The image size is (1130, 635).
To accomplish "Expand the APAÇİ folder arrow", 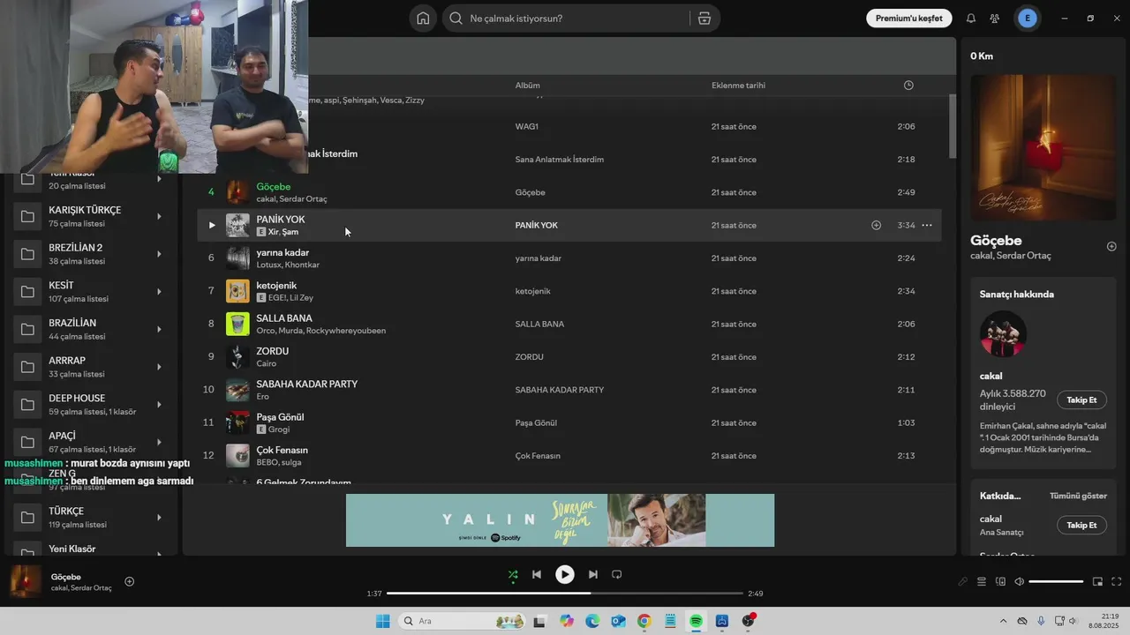I will coord(159,442).
